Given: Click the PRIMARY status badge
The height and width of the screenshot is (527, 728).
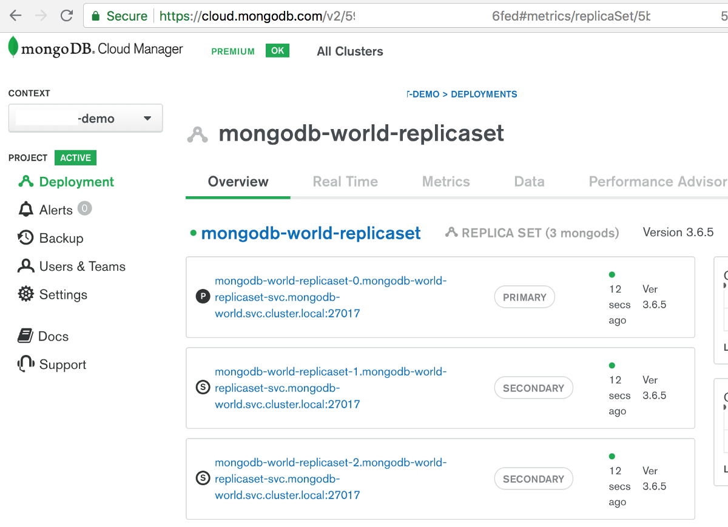Looking at the screenshot, I should [x=524, y=297].
